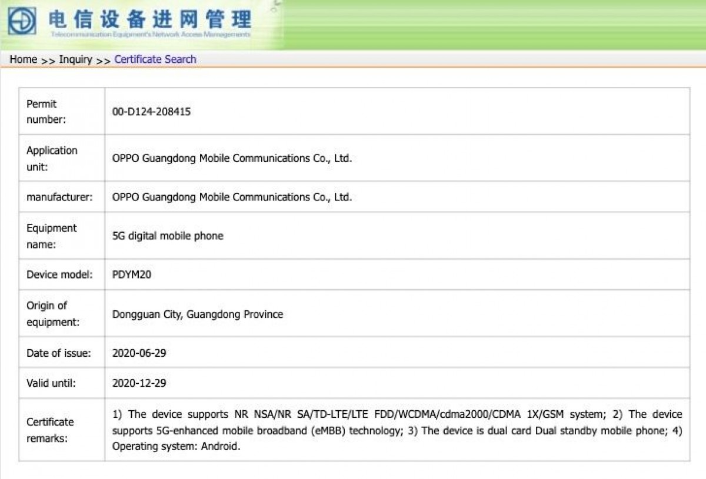This screenshot has height=479, width=706.
Task: Click the 'Permit number:' label cell
Action: click(62, 112)
